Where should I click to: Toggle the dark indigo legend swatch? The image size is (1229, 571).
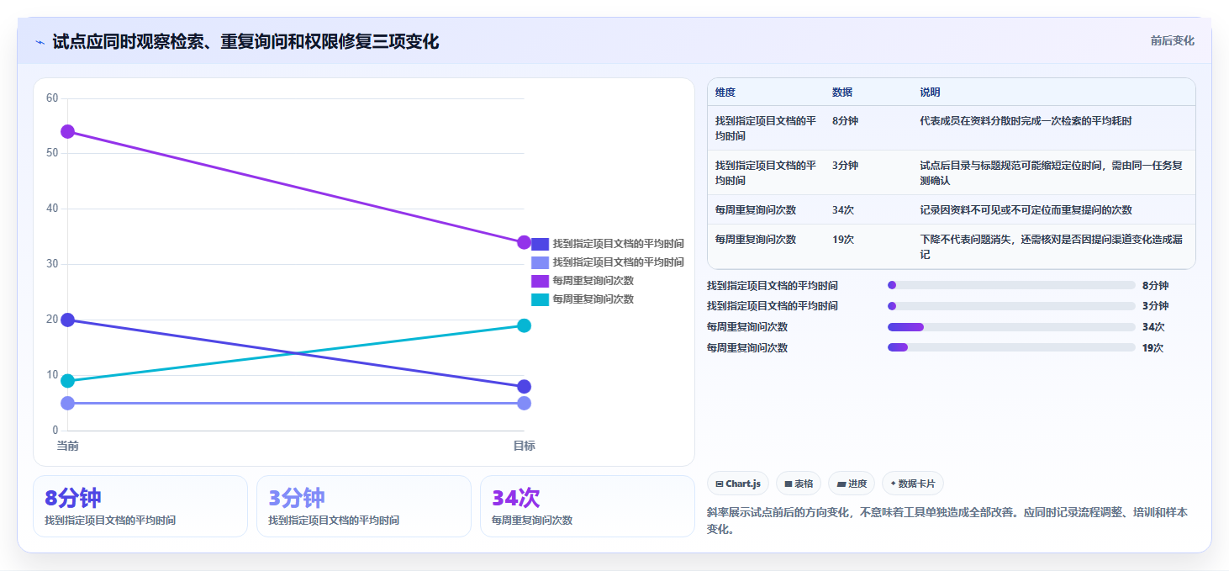tap(540, 244)
